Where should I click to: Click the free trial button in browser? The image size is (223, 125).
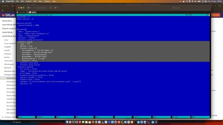tap(215, 15)
